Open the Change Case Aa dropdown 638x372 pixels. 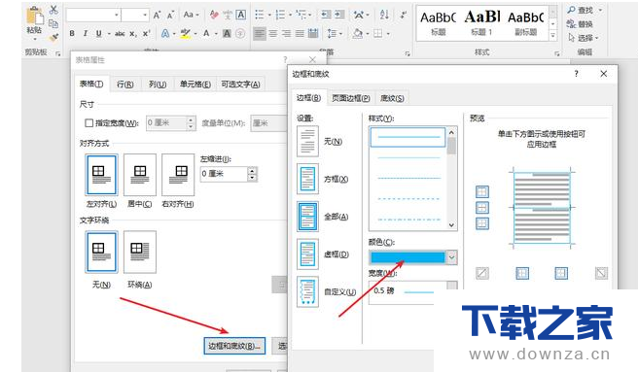(191, 15)
